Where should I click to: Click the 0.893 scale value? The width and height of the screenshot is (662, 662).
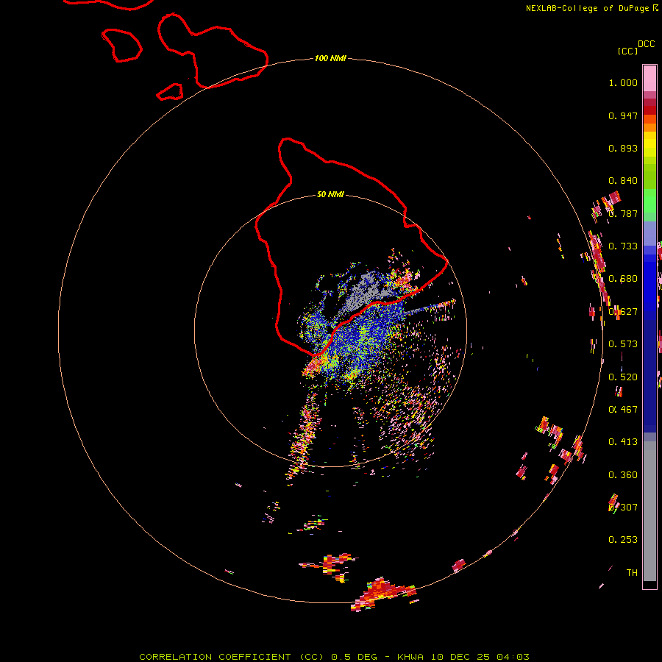point(623,148)
